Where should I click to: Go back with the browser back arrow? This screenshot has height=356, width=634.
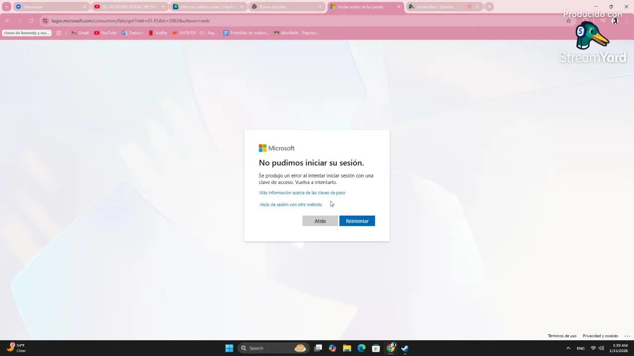pyautogui.click(x=7, y=21)
